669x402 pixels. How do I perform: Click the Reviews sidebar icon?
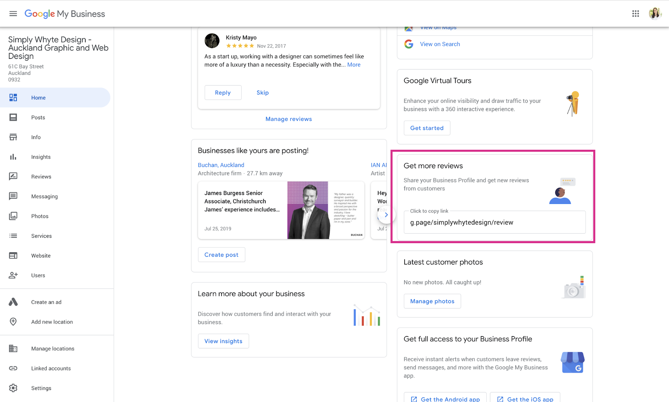(13, 177)
